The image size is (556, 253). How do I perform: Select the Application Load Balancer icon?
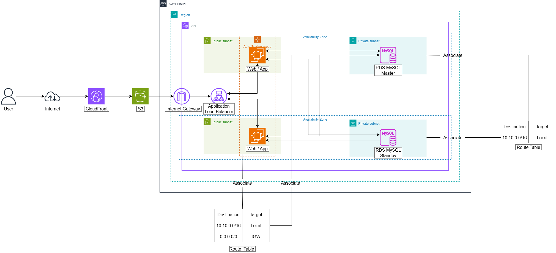(x=219, y=96)
